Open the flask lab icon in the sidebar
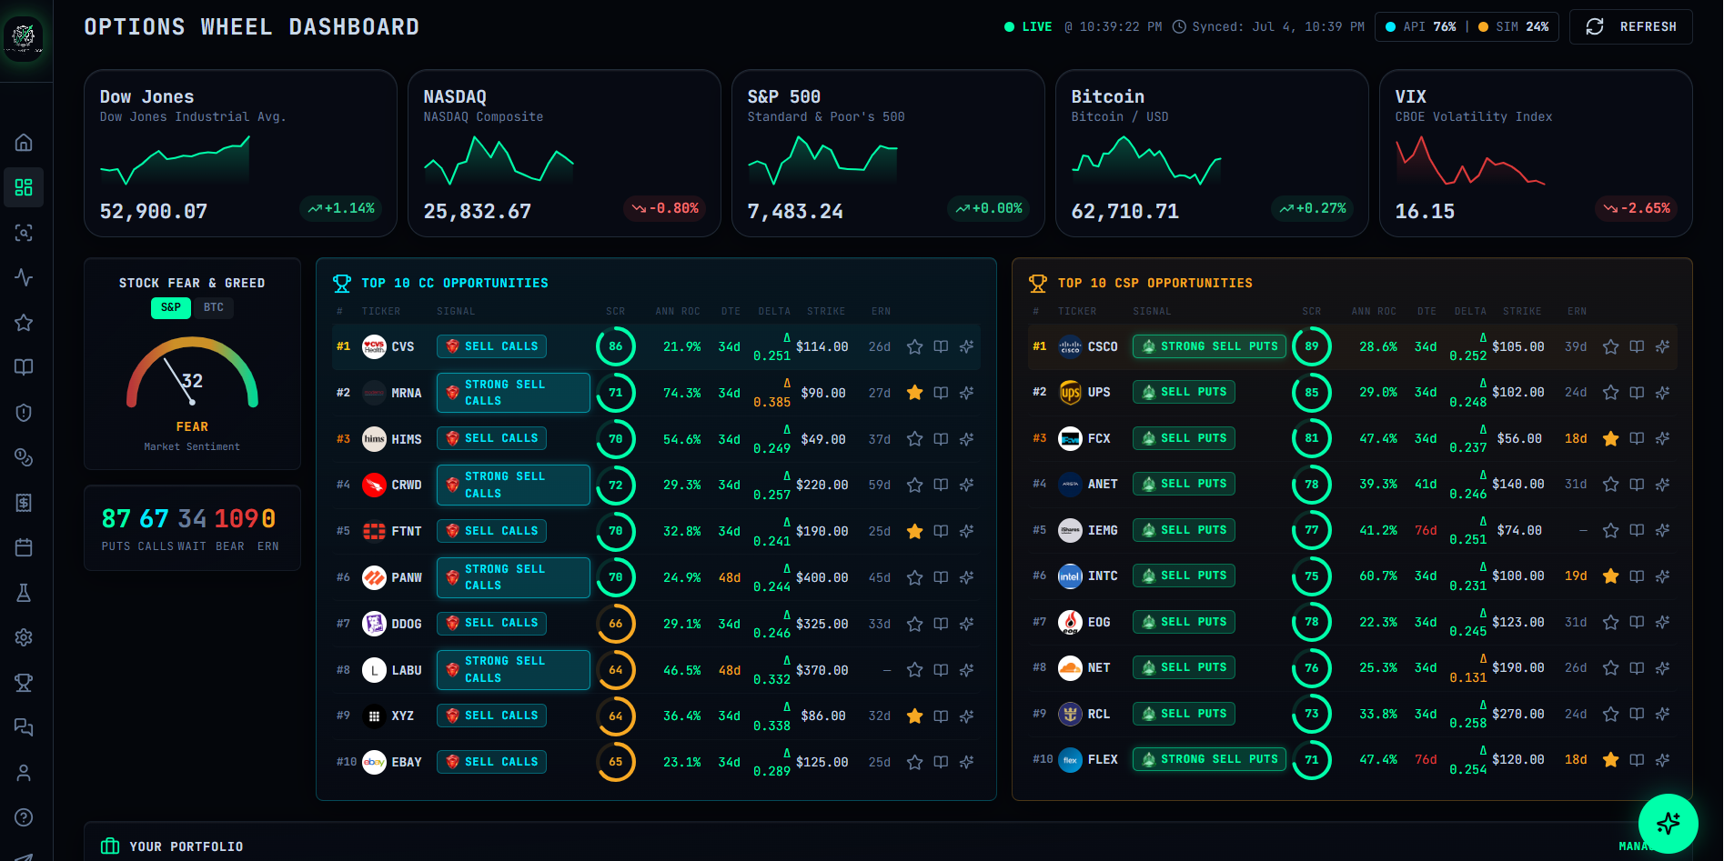The image size is (1724, 861). coord(24,593)
